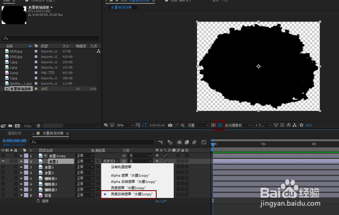This screenshot has height=215, width=339.
Task: Toggle the transparency grid in the viewer
Action: pyautogui.click(x=219, y=125)
